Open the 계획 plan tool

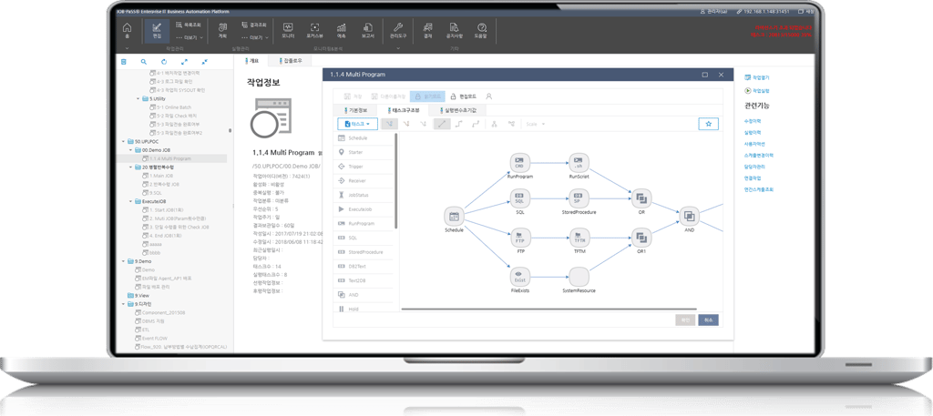tap(222, 30)
